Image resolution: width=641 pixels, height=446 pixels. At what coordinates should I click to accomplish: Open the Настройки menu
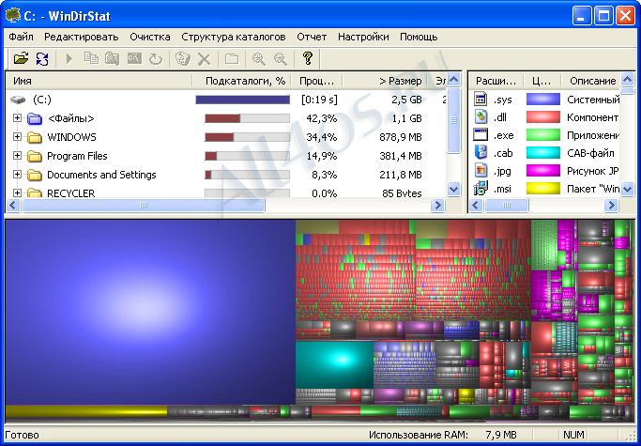[363, 37]
